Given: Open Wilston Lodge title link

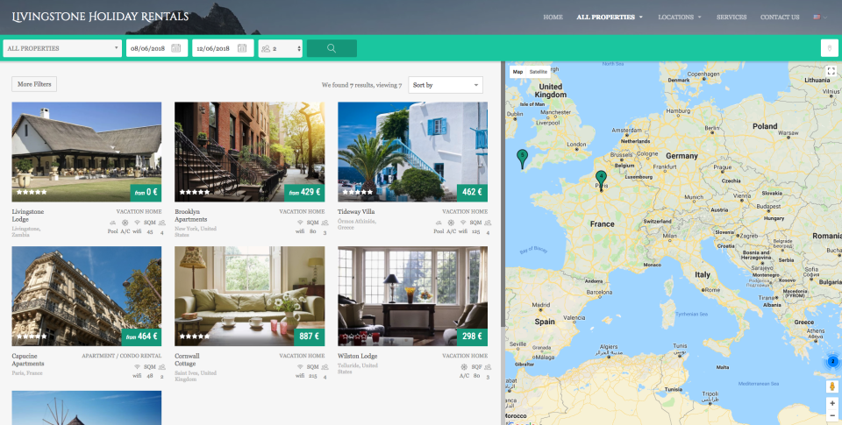Looking at the screenshot, I should click(358, 356).
